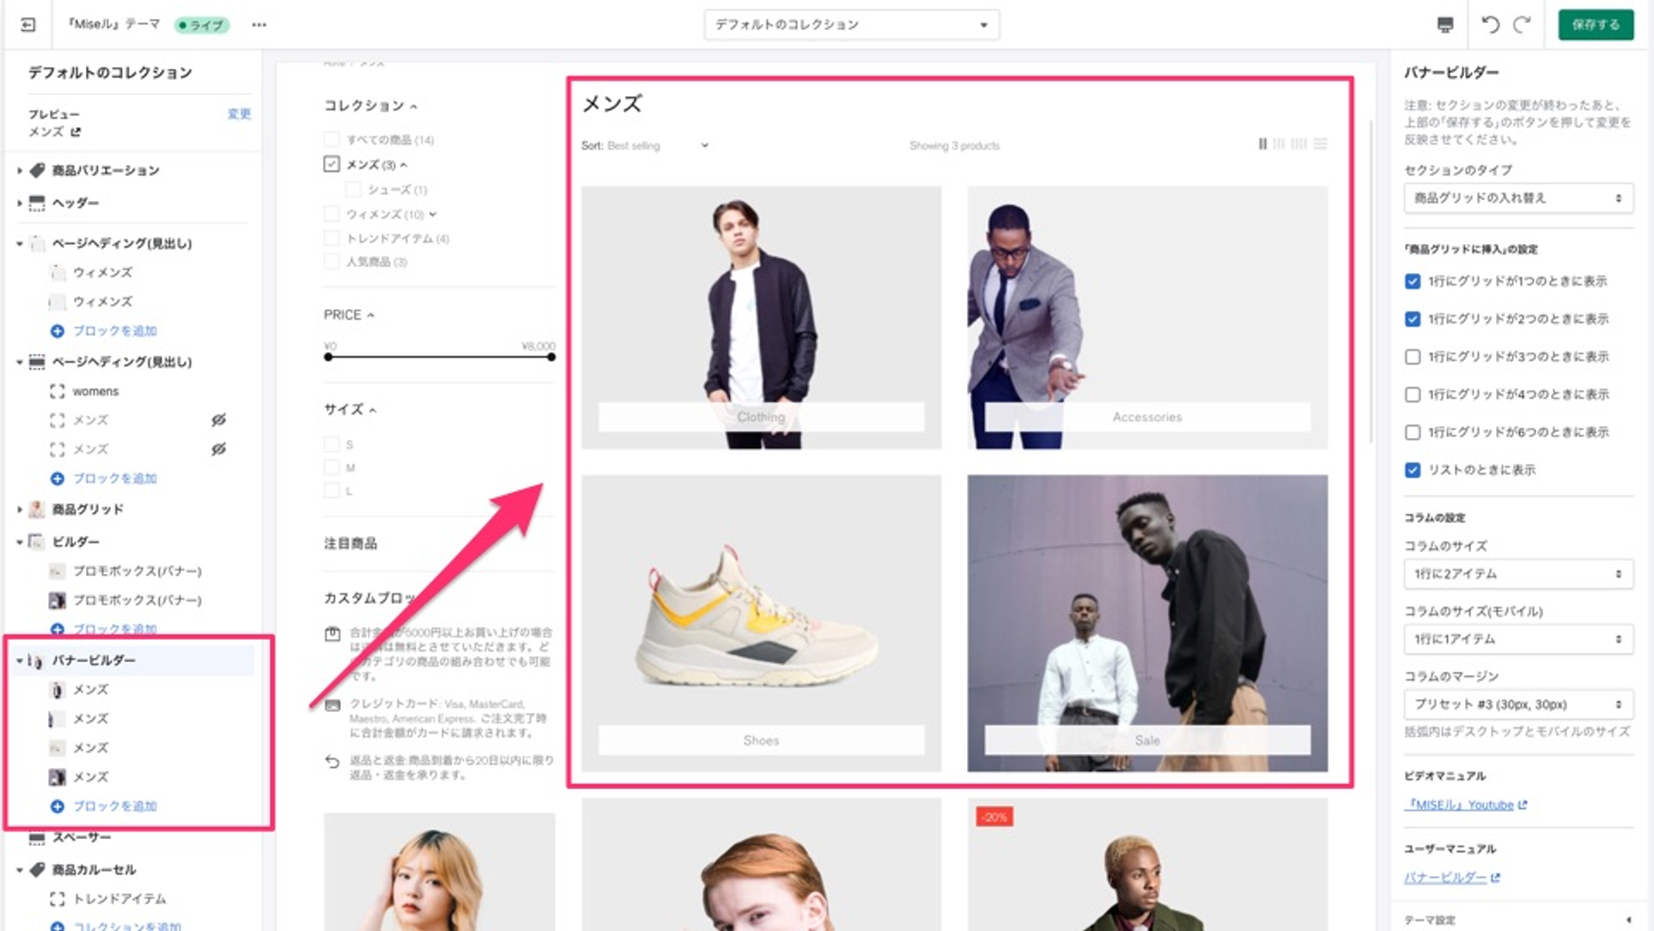Click the price slider minimum handle
This screenshot has width=1654, height=931.
[x=328, y=356]
